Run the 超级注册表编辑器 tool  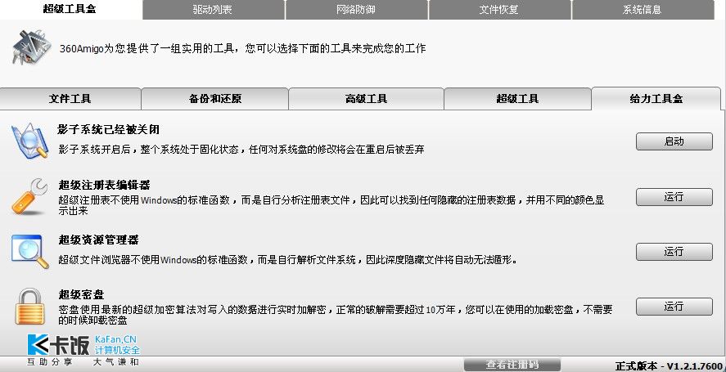point(674,197)
